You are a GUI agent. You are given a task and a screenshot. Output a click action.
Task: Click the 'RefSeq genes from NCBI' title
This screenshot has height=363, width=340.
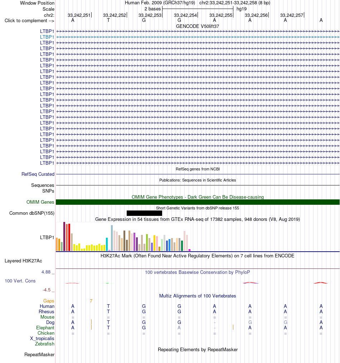tap(198, 169)
